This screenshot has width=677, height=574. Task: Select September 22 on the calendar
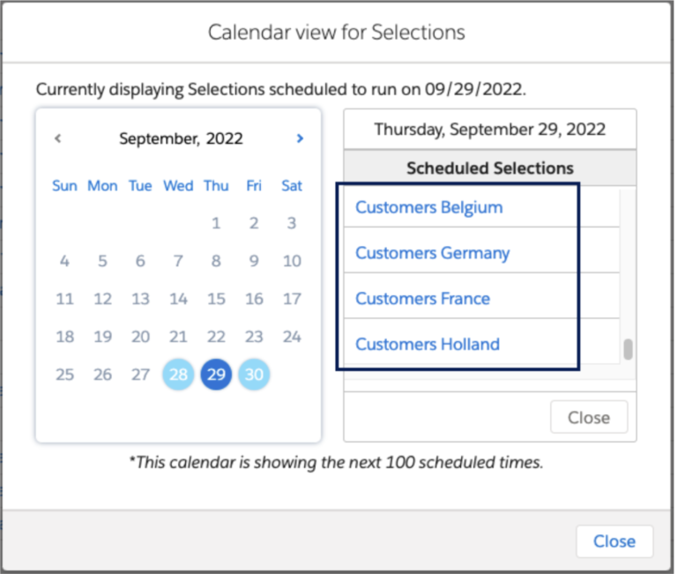(216, 337)
